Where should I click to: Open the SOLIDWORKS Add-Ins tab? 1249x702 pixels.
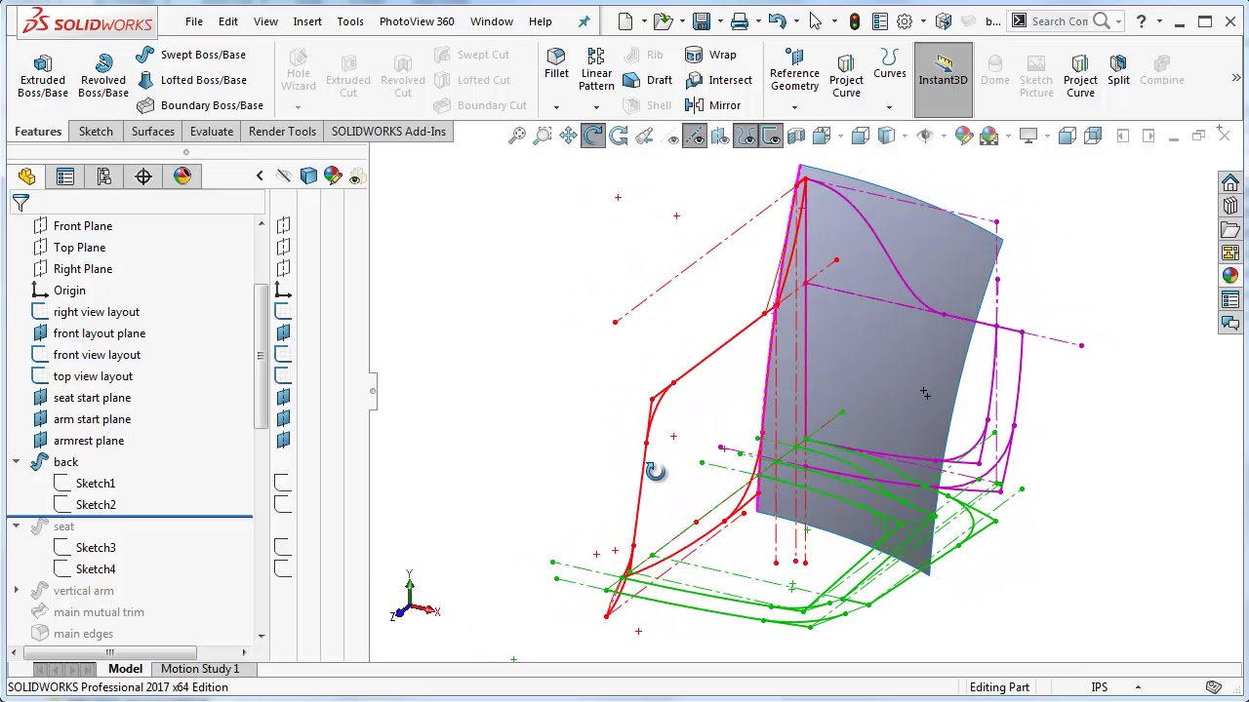(x=388, y=132)
